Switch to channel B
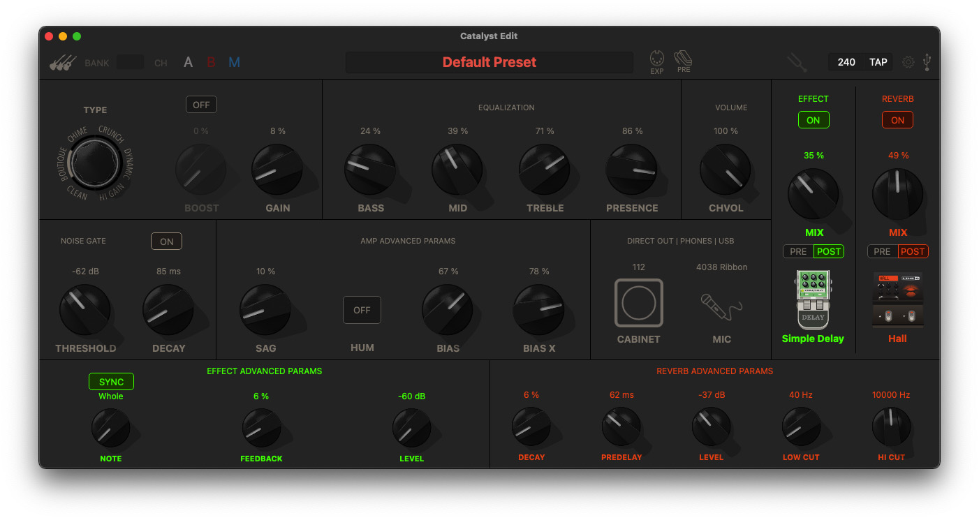 click(x=211, y=62)
